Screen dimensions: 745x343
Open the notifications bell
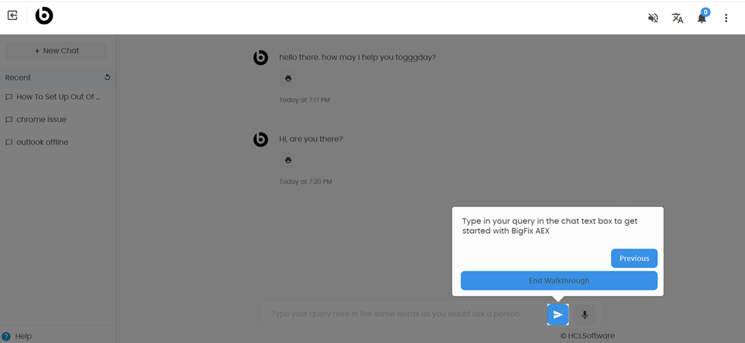coord(701,18)
